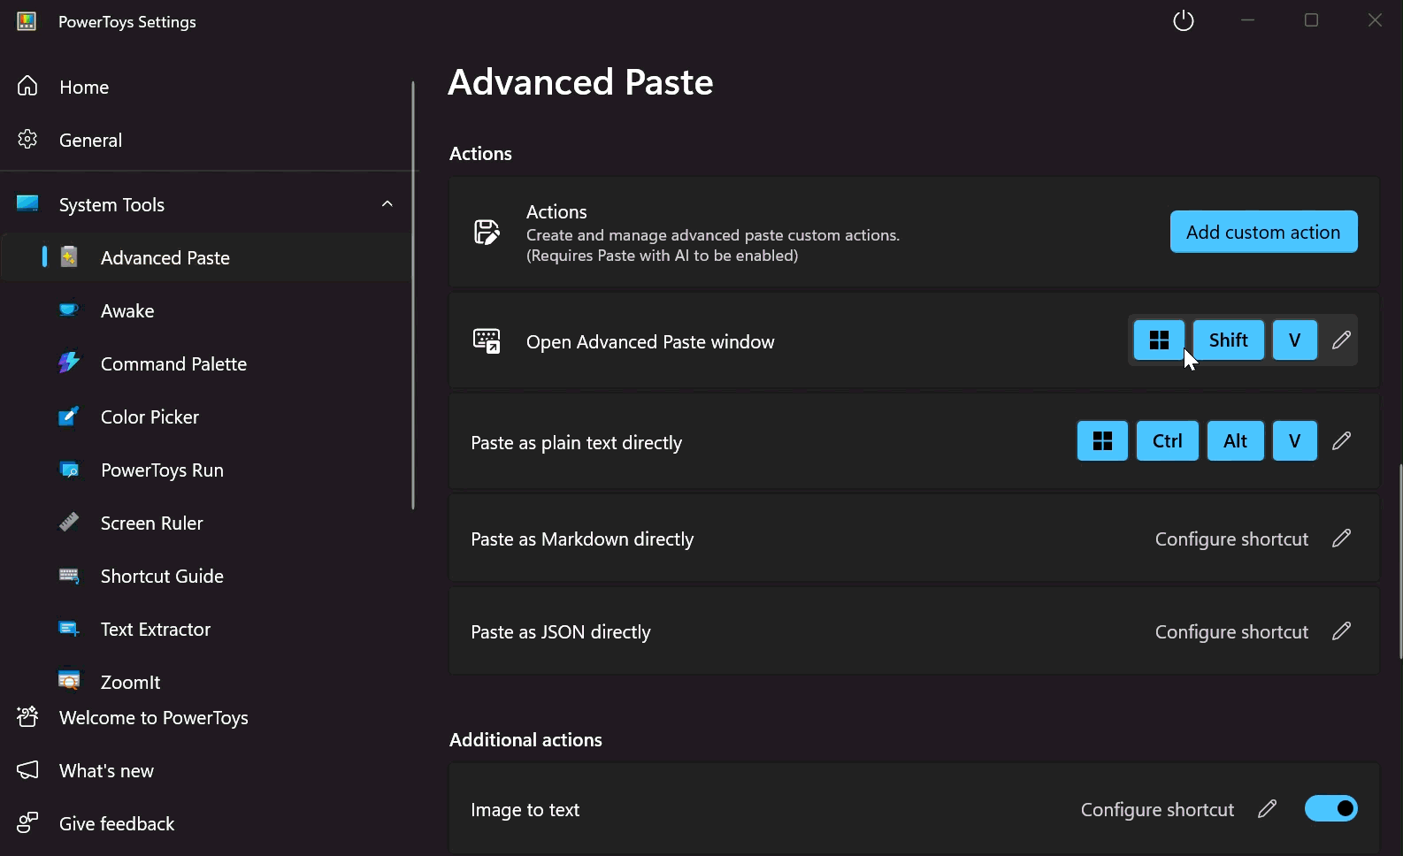The height and width of the screenshot is (856, 1403).
Task: Click the main page vertical scrollbar
Action: 1399,562
